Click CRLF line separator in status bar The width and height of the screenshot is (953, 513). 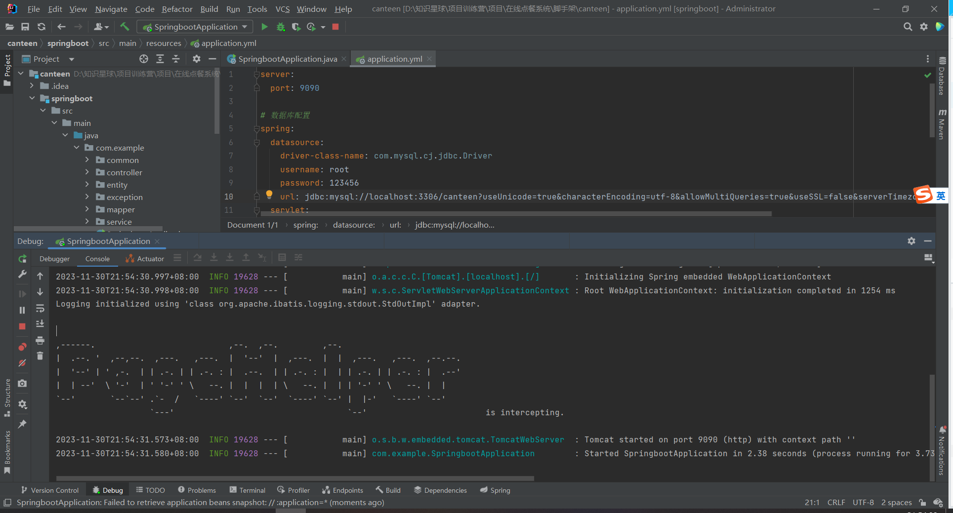[x=836, y=503]
